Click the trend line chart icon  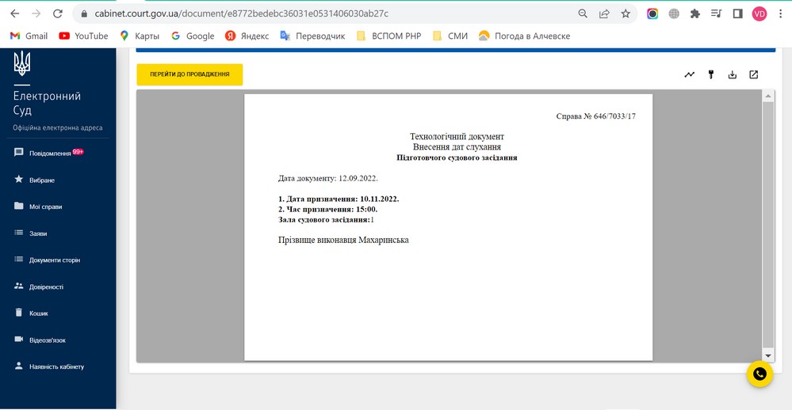click(x=690, y=74)
